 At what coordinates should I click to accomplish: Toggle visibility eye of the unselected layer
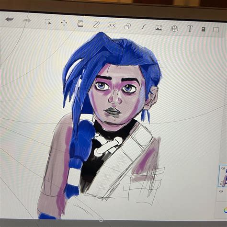coord(221,191)
